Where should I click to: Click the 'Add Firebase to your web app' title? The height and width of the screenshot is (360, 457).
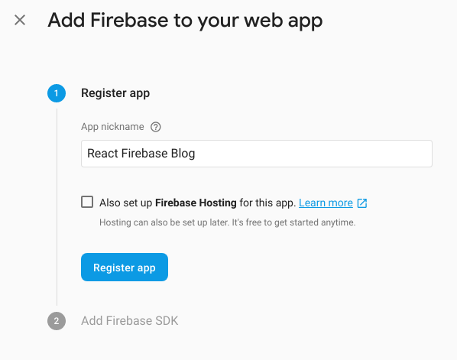pos(186,21)
